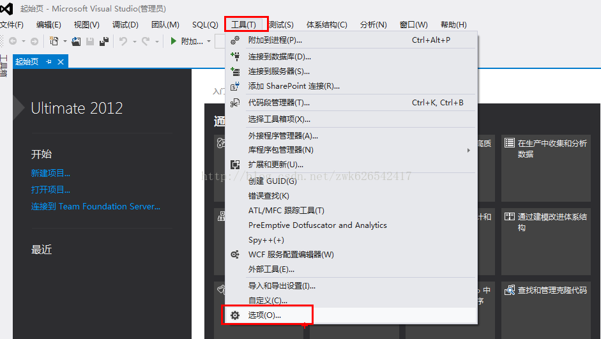Click the 连接到服务器 icon

click(235, 72)
